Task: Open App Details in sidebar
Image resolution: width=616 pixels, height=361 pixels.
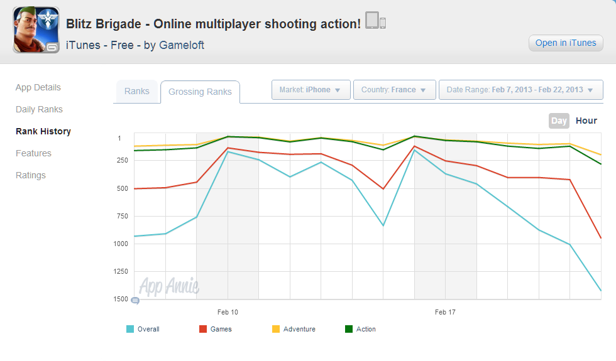Action: click(38, 87)
